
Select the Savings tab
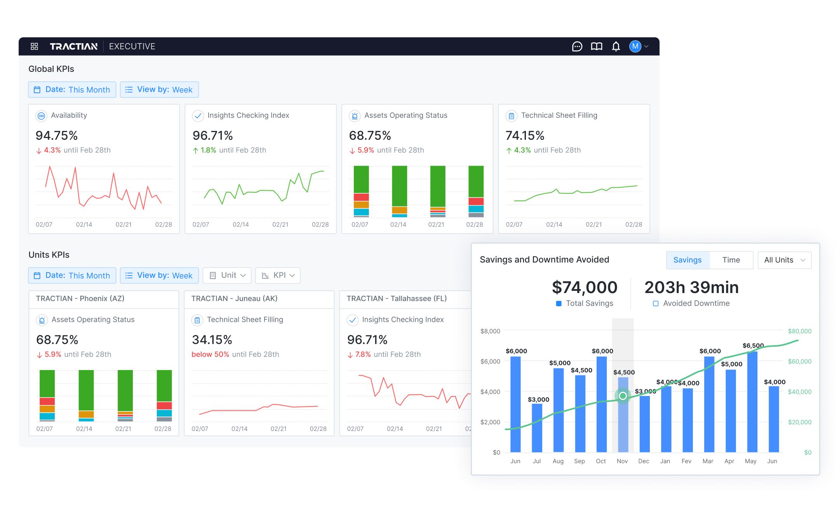[x=688, y=260]
